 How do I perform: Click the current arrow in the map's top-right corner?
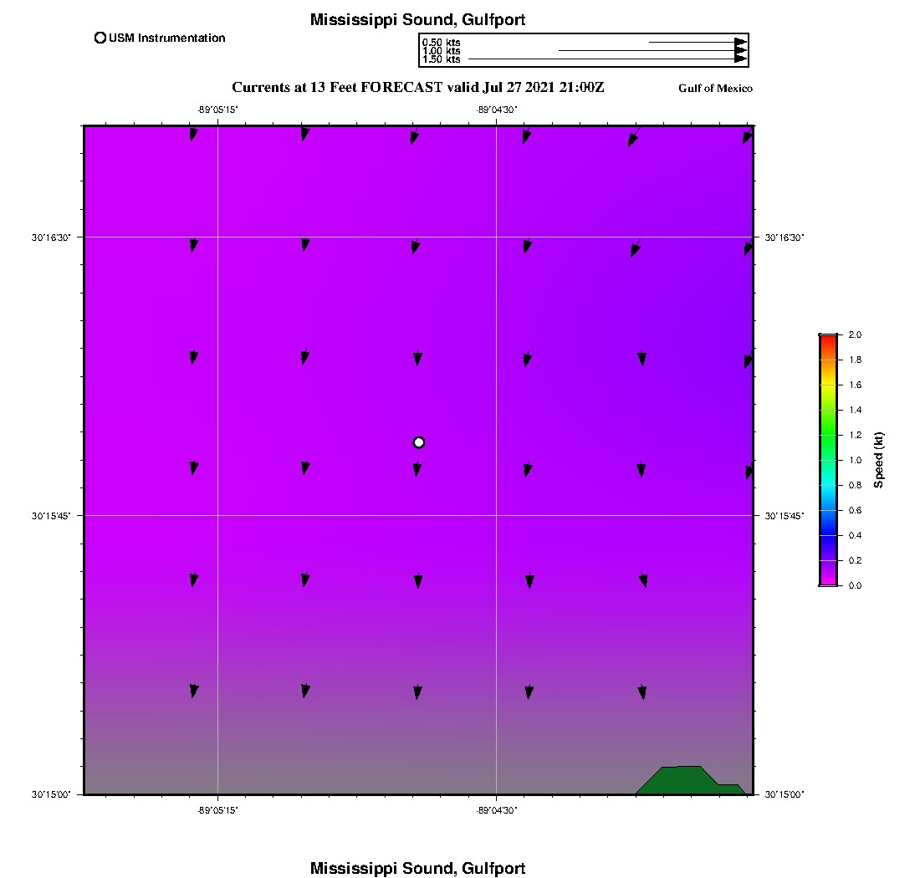click(748, 137)
